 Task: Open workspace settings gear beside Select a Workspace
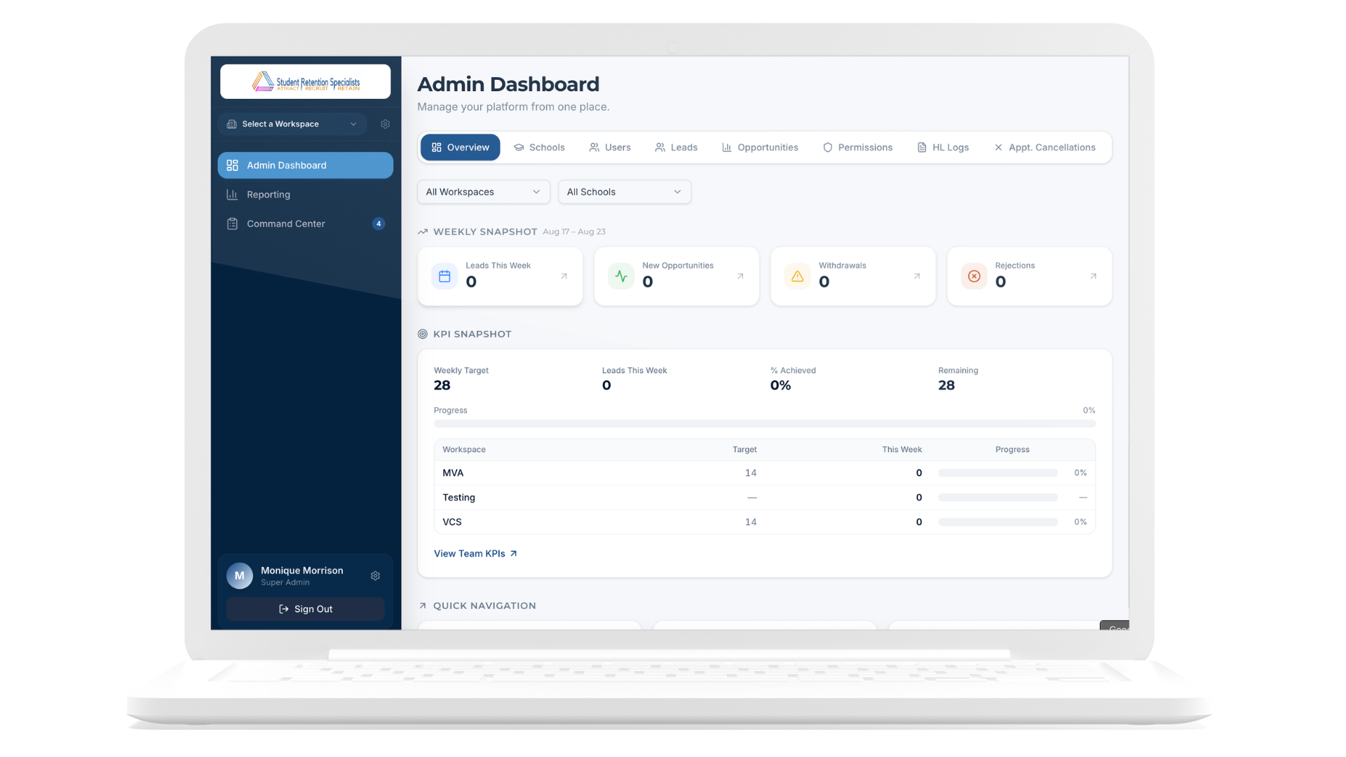tap(385, 124)
